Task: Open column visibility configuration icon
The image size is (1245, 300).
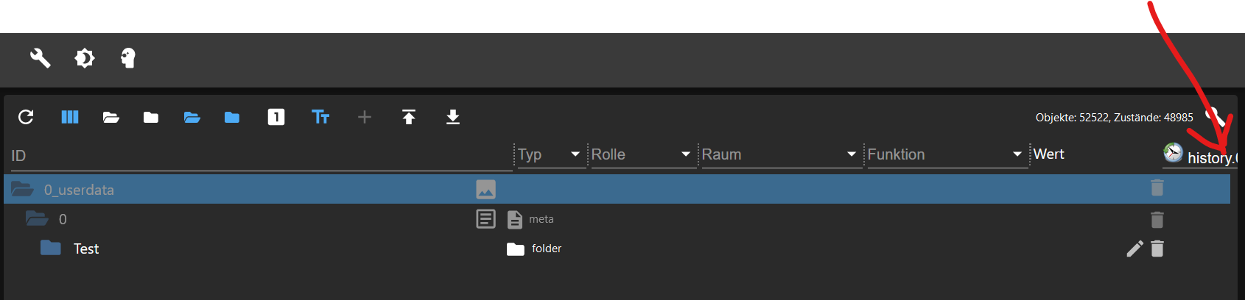Action: [x=70, y=117]
